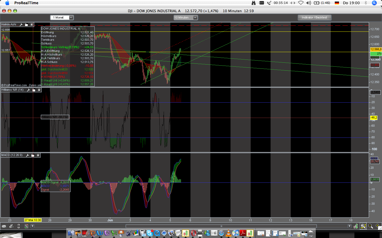Zoom out the chart with minus magnifier
This screenshot has height=238, width=382.
pos(371,226)
